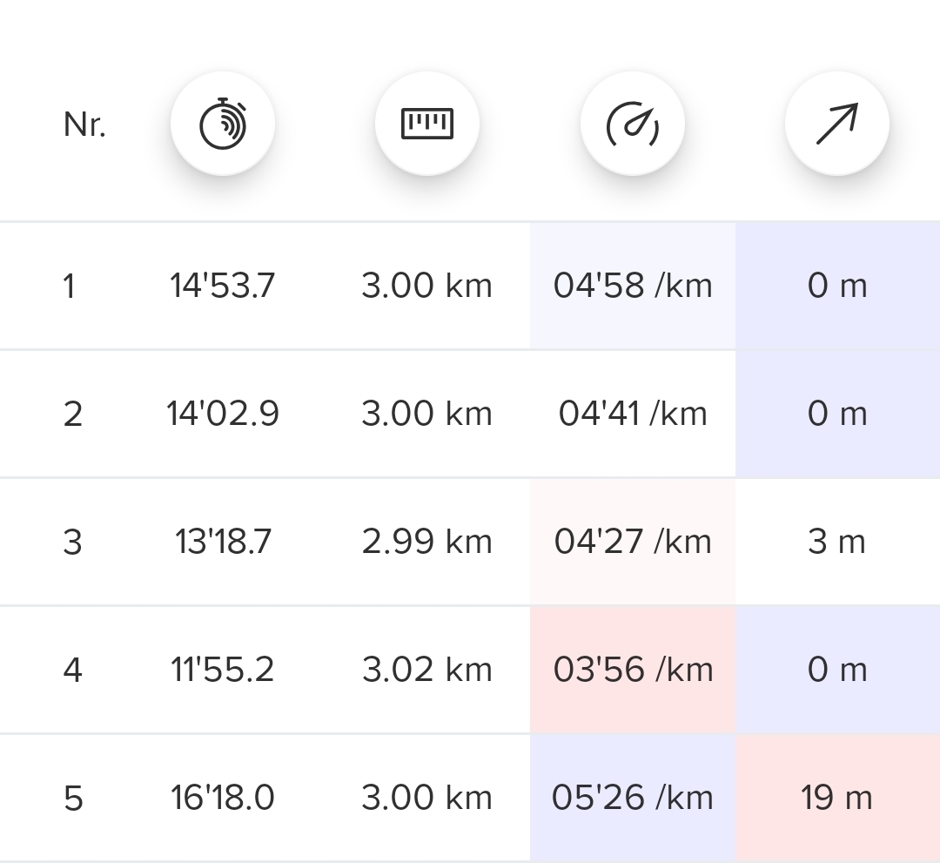Screen dimensions: 940x863
Task: Click the 04'58 /km pace cell
Action: (x=633, y=286)
